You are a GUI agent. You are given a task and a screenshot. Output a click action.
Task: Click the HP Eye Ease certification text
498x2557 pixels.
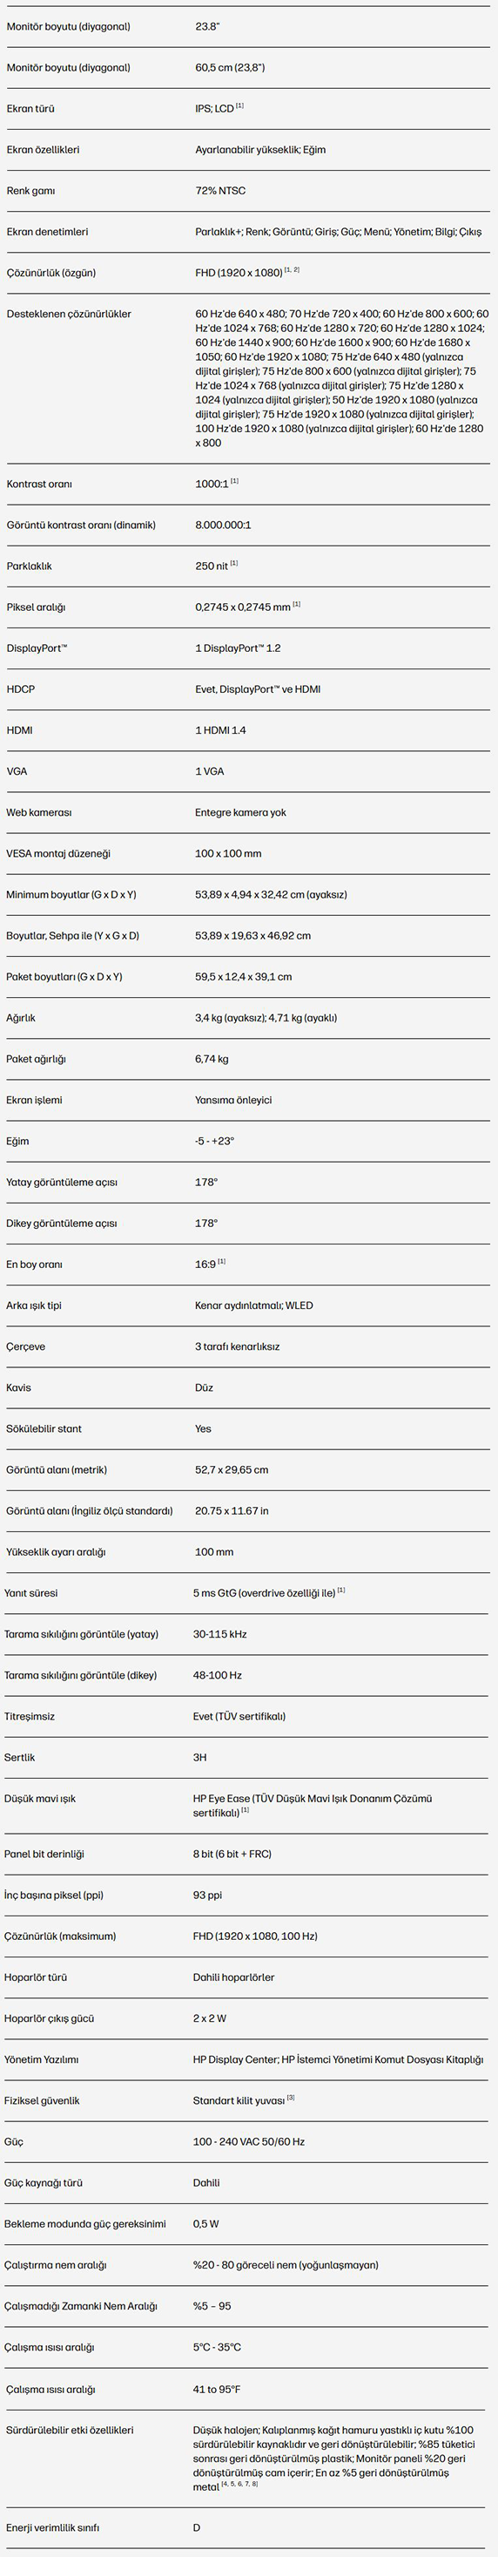point(313,1805)
